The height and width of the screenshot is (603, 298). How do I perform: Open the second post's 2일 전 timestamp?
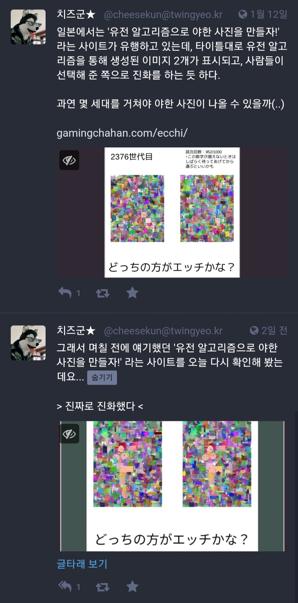tap(274, 330)
